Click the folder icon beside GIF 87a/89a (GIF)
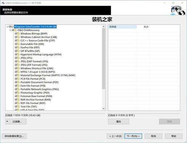The width and height of the screenshot is (187, 143). click(18, 51)
